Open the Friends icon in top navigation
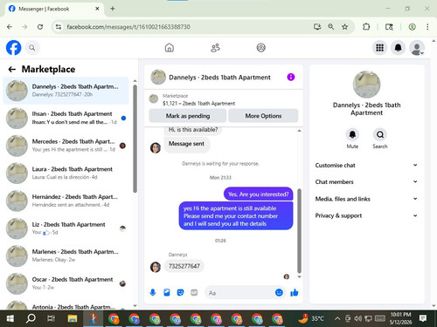 (x=215, y=48)
